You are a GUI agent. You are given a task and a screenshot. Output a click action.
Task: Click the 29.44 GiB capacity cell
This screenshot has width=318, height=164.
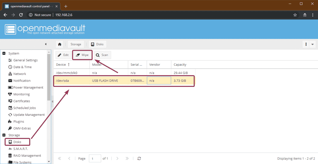[x=183, y=73]
